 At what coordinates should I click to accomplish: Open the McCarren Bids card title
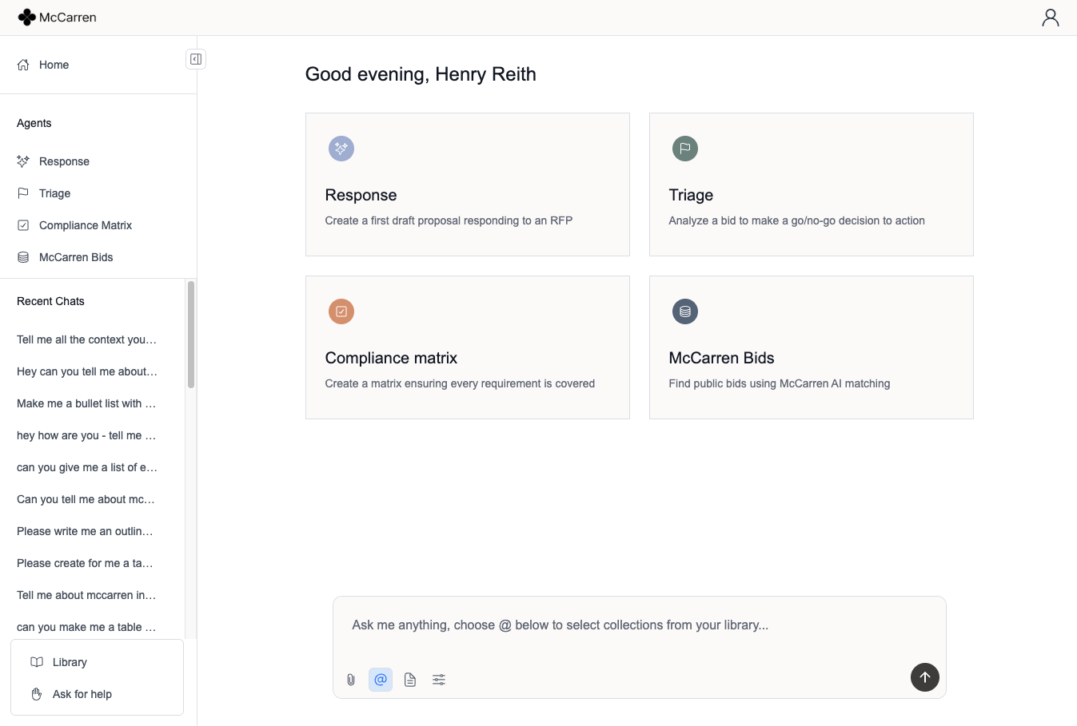coord(721,358)
